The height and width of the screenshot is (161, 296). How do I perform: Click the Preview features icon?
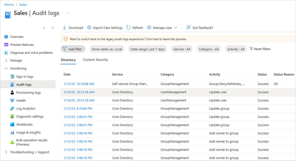coord(6,45)
